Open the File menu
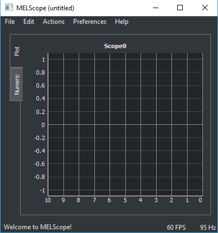 point(10,22)
